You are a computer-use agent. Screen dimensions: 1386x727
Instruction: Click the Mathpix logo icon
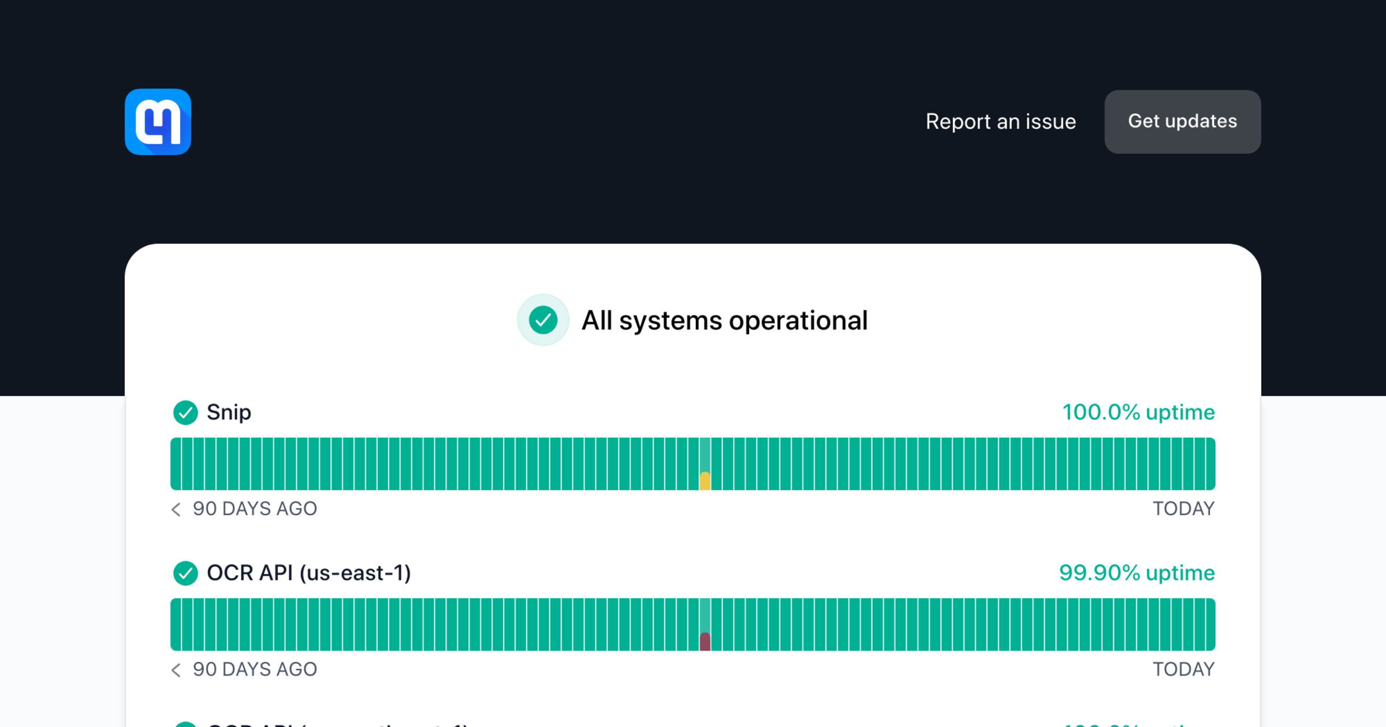point(158,122)
